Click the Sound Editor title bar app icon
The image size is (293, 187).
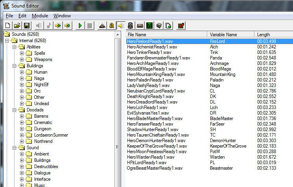[x=6, y=6]
